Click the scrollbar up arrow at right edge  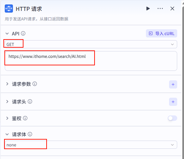tap(183, 3)
